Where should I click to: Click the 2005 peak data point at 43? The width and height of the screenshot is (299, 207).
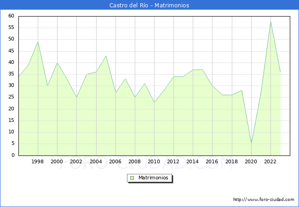pos(106,56)
